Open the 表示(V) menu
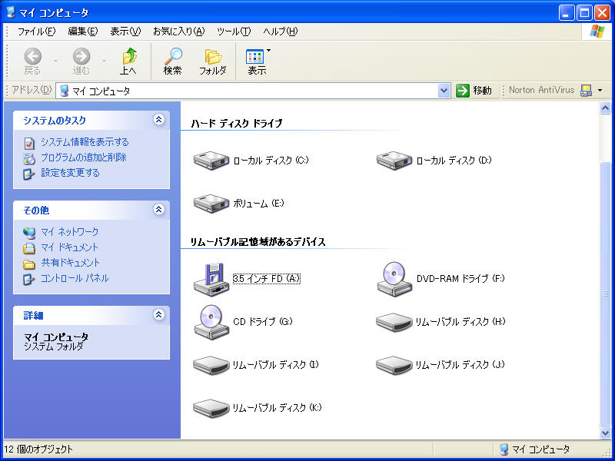The image size is (615, 461). coord(125,32)
